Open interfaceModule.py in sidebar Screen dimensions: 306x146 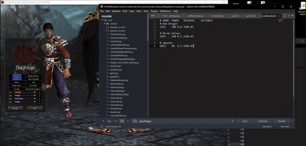click(x=119, y=80)
